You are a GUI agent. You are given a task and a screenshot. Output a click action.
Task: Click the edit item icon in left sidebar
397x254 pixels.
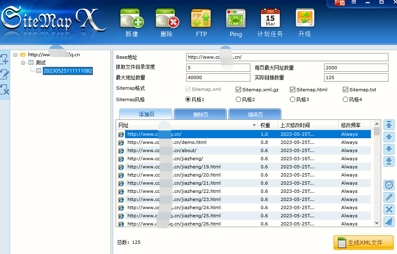(x=4, y=75)
